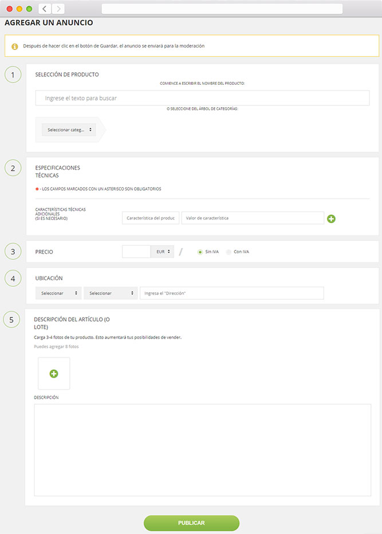This screenshot has width=382, height=534.
Task: Open the first Seleccionar dropdown under Ubicación
Action: (x=58, y=293)
